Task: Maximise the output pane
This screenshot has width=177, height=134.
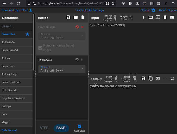Action: (x=172, y=78)
